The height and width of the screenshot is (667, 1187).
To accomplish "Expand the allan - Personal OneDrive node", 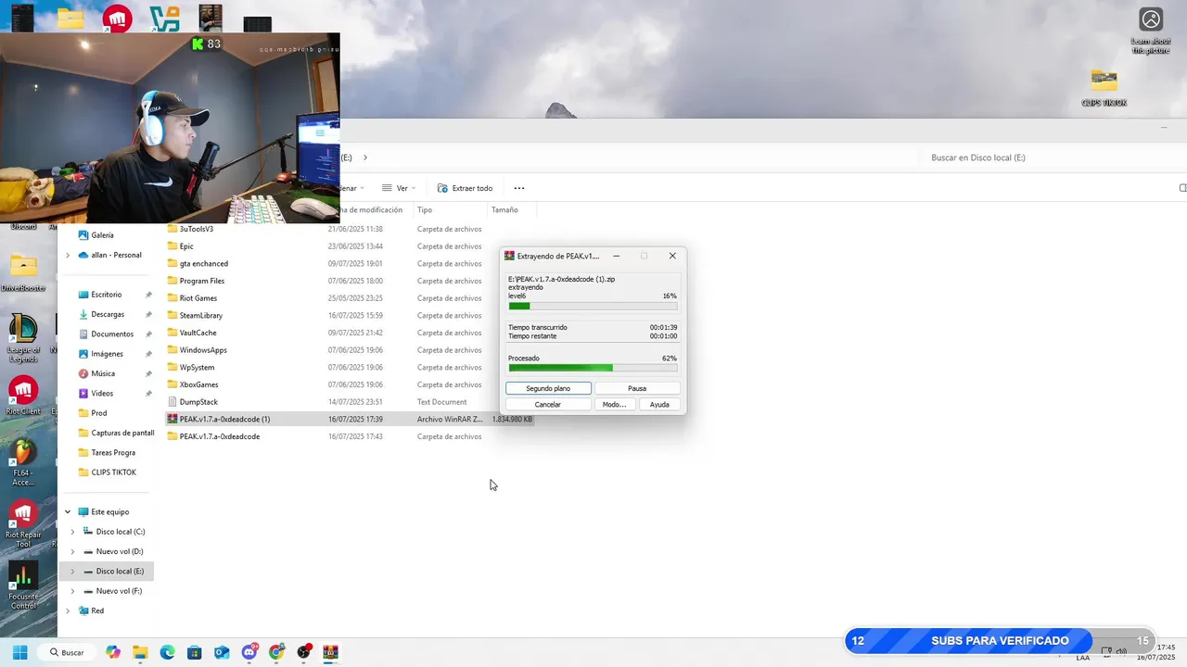I will tap(68, 255).
